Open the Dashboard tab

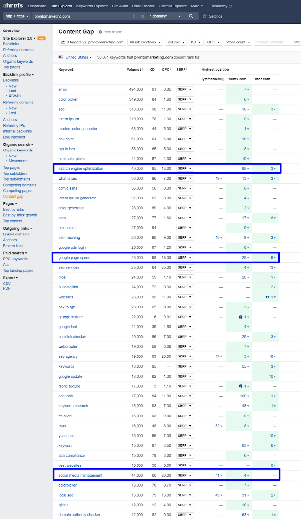37,6
